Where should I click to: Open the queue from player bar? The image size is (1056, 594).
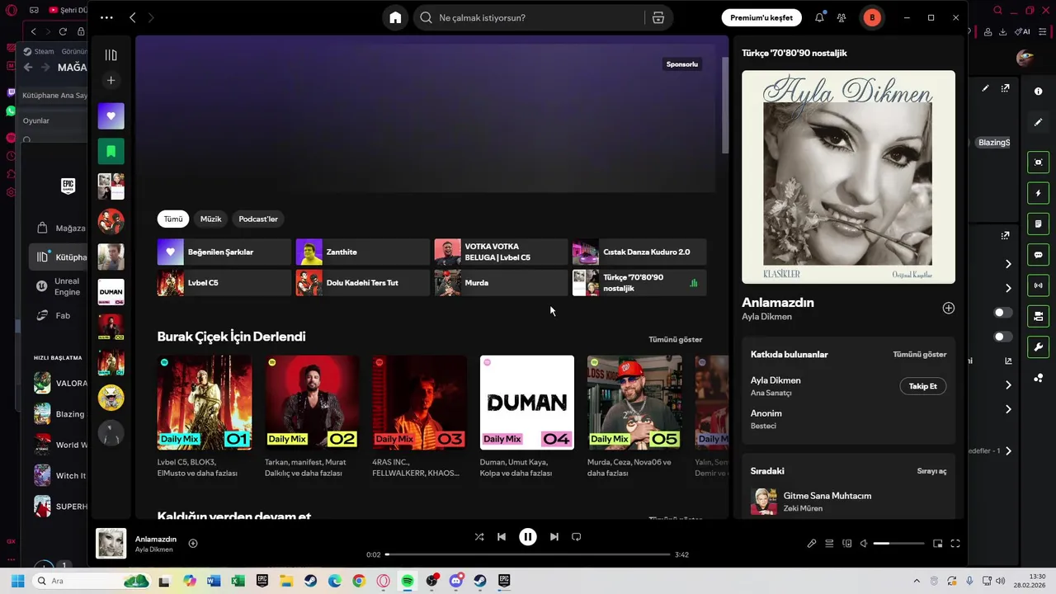[829, 544]
